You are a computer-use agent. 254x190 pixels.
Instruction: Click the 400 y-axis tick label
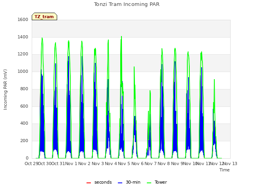click(24, 123)
